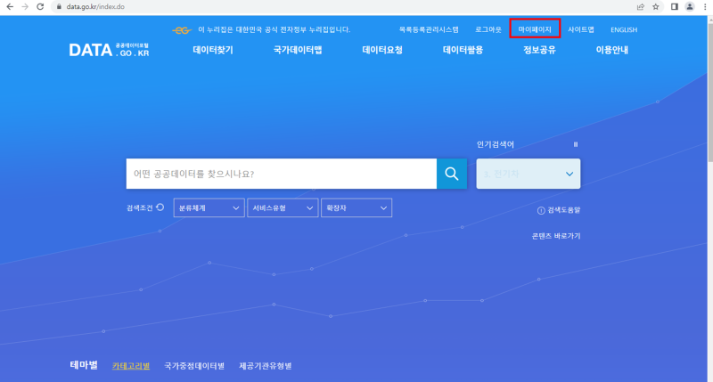Click the share page icon in address bar
Screen dimensions: 713x382
click(x=641, y=7)
